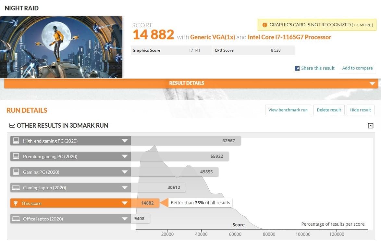Click the Delete result button
The height and width of the screenshot is (241, 381).
click(329, 110)
